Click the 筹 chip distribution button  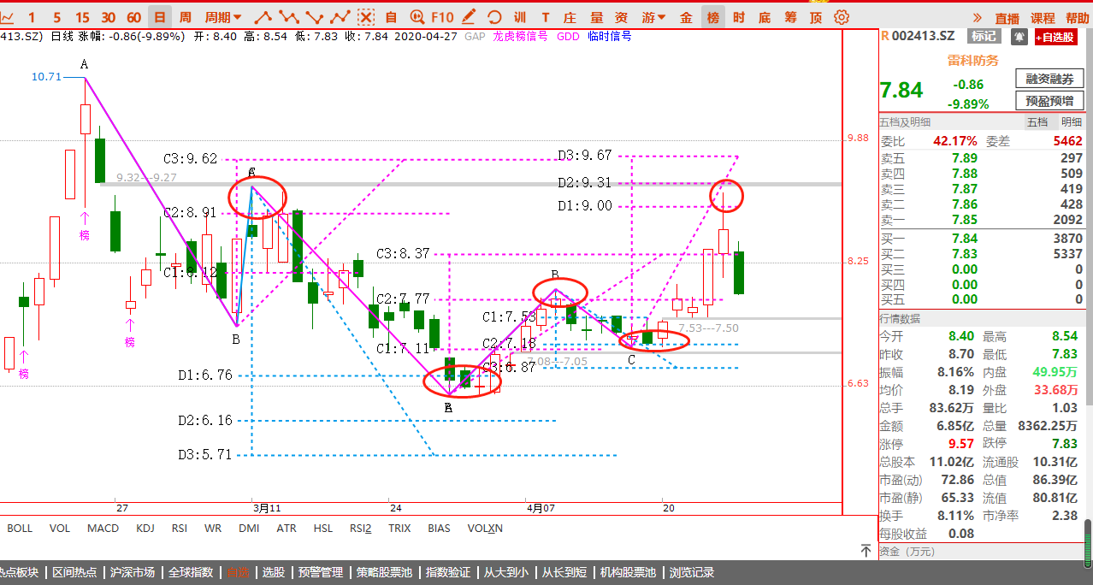click(790, 16)
